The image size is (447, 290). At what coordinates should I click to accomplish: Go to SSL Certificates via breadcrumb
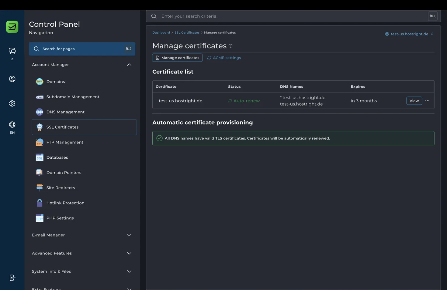(x=187, y=32)
